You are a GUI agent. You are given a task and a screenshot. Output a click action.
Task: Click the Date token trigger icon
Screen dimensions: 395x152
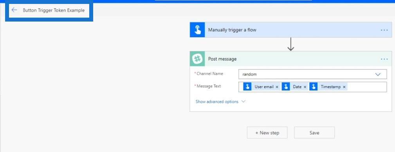pos(286,87)
